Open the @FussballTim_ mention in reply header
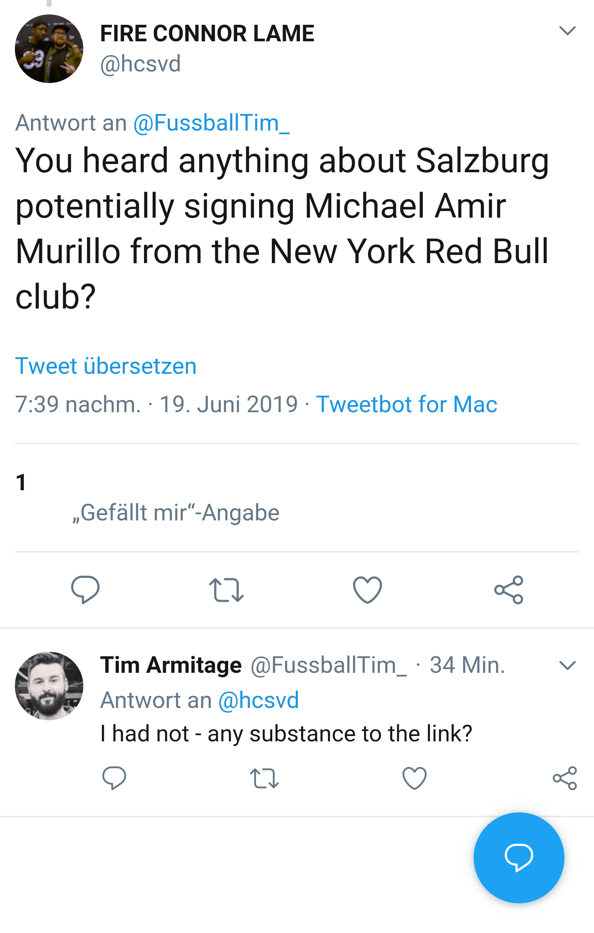Viewport: 594px width, 933px height. point(211,123)
